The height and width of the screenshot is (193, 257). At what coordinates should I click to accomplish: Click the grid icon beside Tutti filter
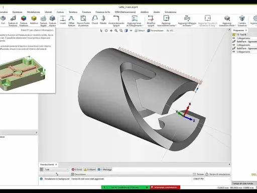[x=41, y=169]
